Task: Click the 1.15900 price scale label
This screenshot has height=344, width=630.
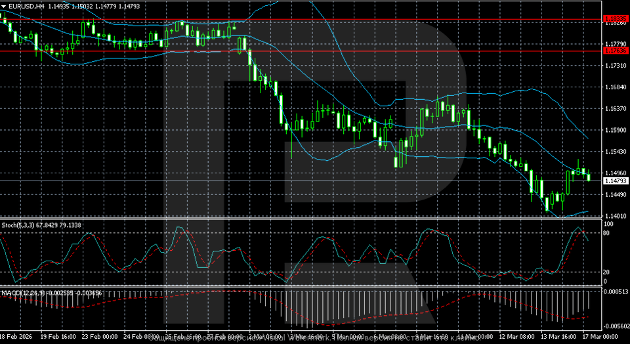Action: point(616,130)
